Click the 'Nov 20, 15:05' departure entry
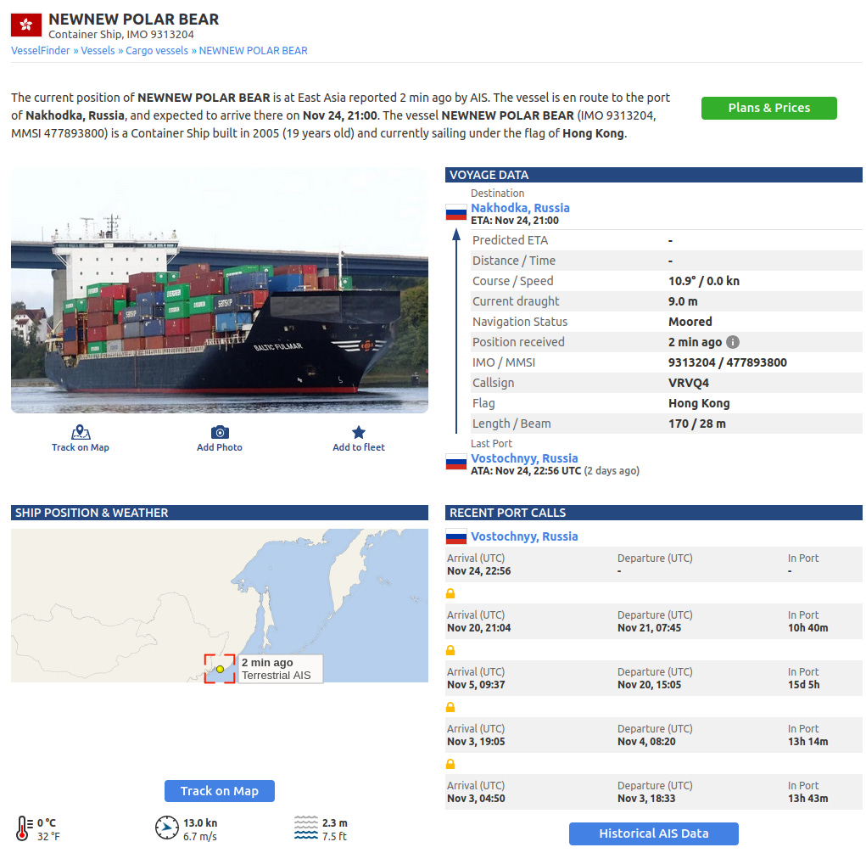 (x=649, y=685)
